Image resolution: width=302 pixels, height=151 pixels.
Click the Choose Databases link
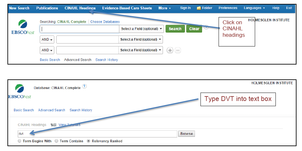(x=105, y=22)
